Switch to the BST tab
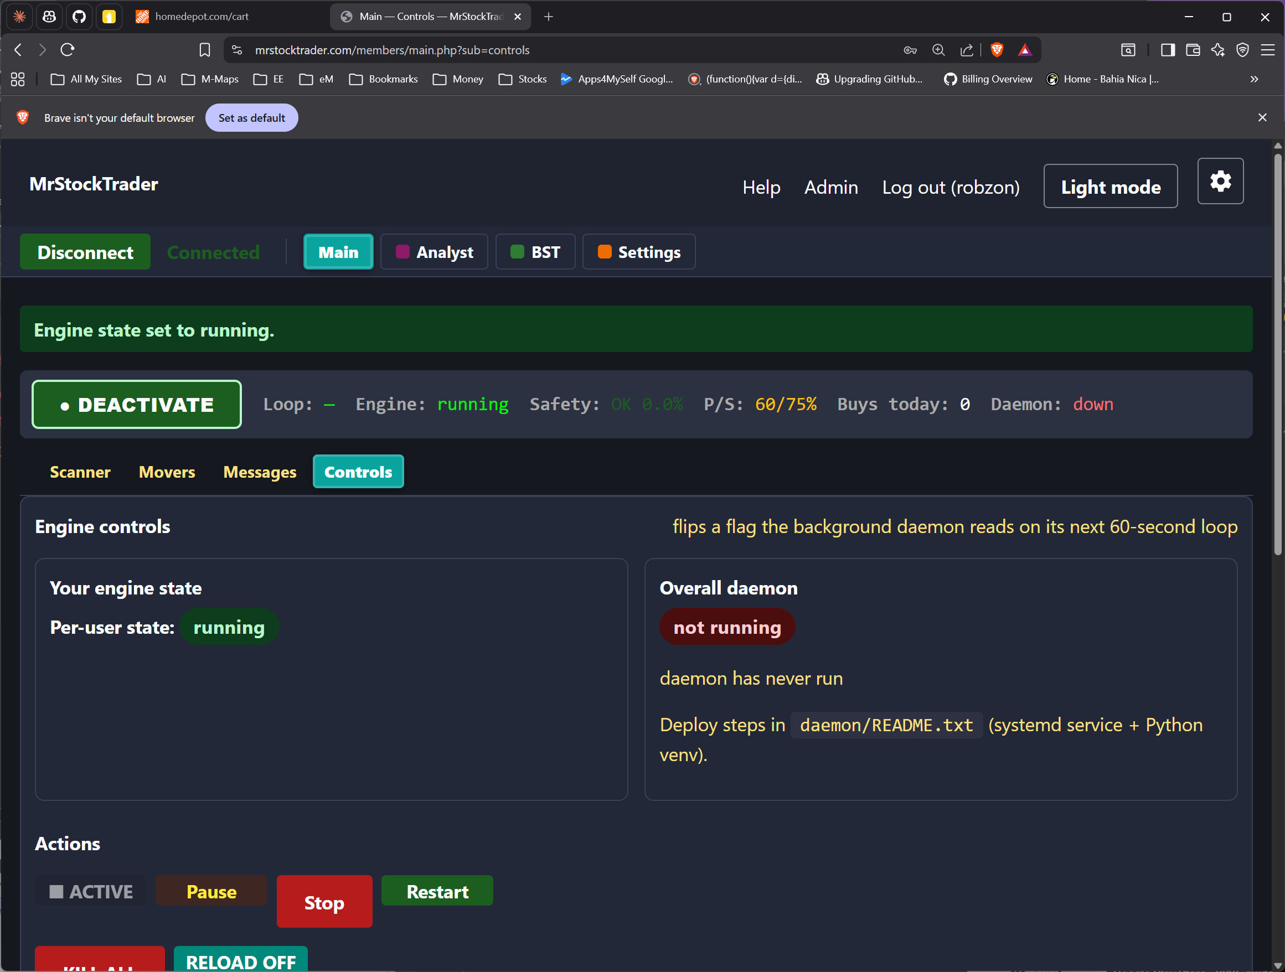This screenshot has height=972, width=1285. pos(535,251)
